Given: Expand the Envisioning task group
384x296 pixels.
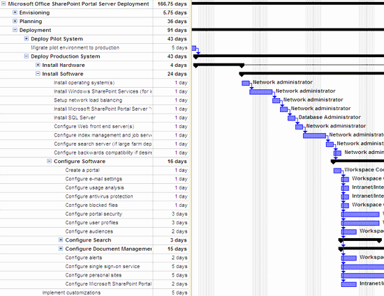Looking at the screenshot, I should tap(15, 13).
